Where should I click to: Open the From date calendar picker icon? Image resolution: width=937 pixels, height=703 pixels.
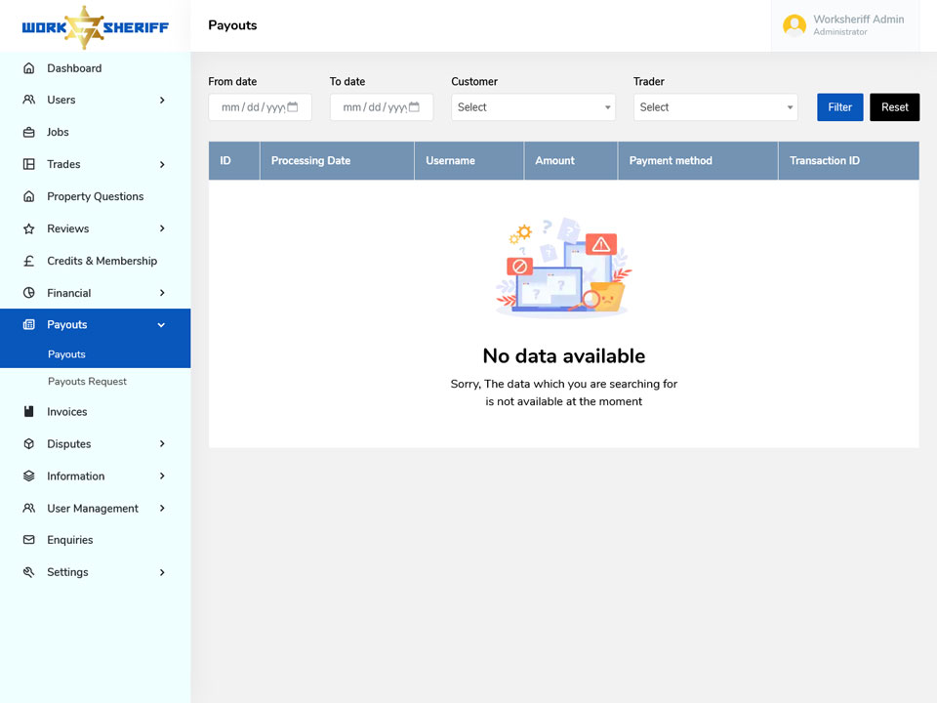click(x=293, y=107)
